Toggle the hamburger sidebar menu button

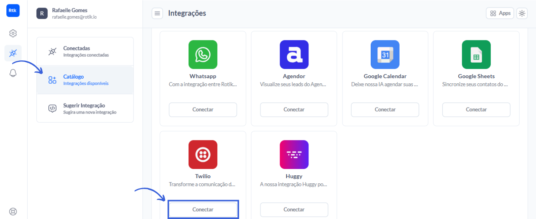pyautogui.click(x=157, y=13)
